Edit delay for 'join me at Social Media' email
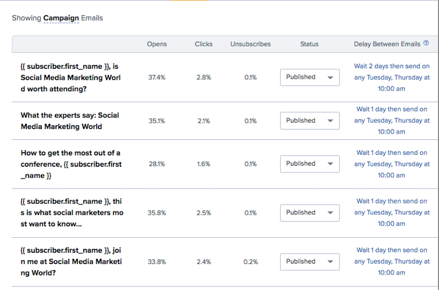This screenshot has width=439, height=290. click(392, 262)
